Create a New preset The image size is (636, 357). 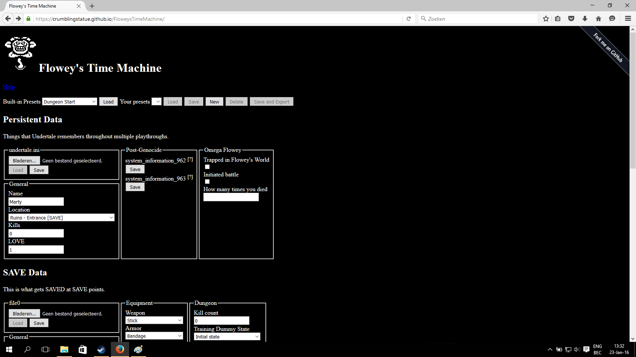pyautogui.click(x=214, y=102)
